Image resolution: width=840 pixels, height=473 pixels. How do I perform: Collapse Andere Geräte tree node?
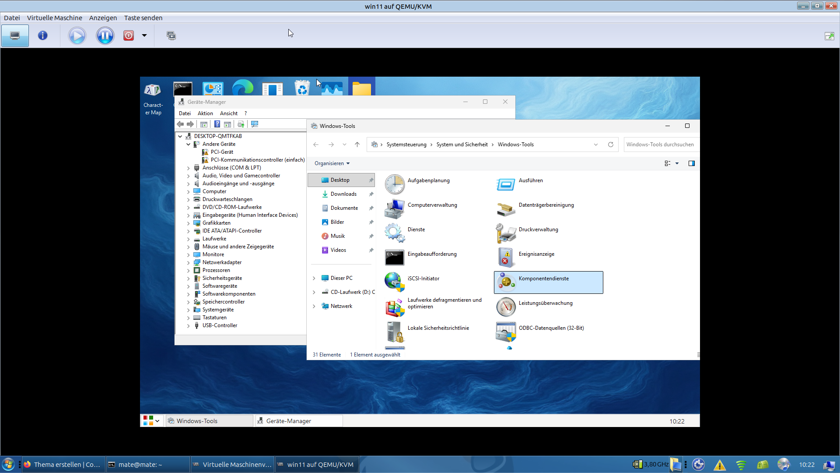[189, 144]
